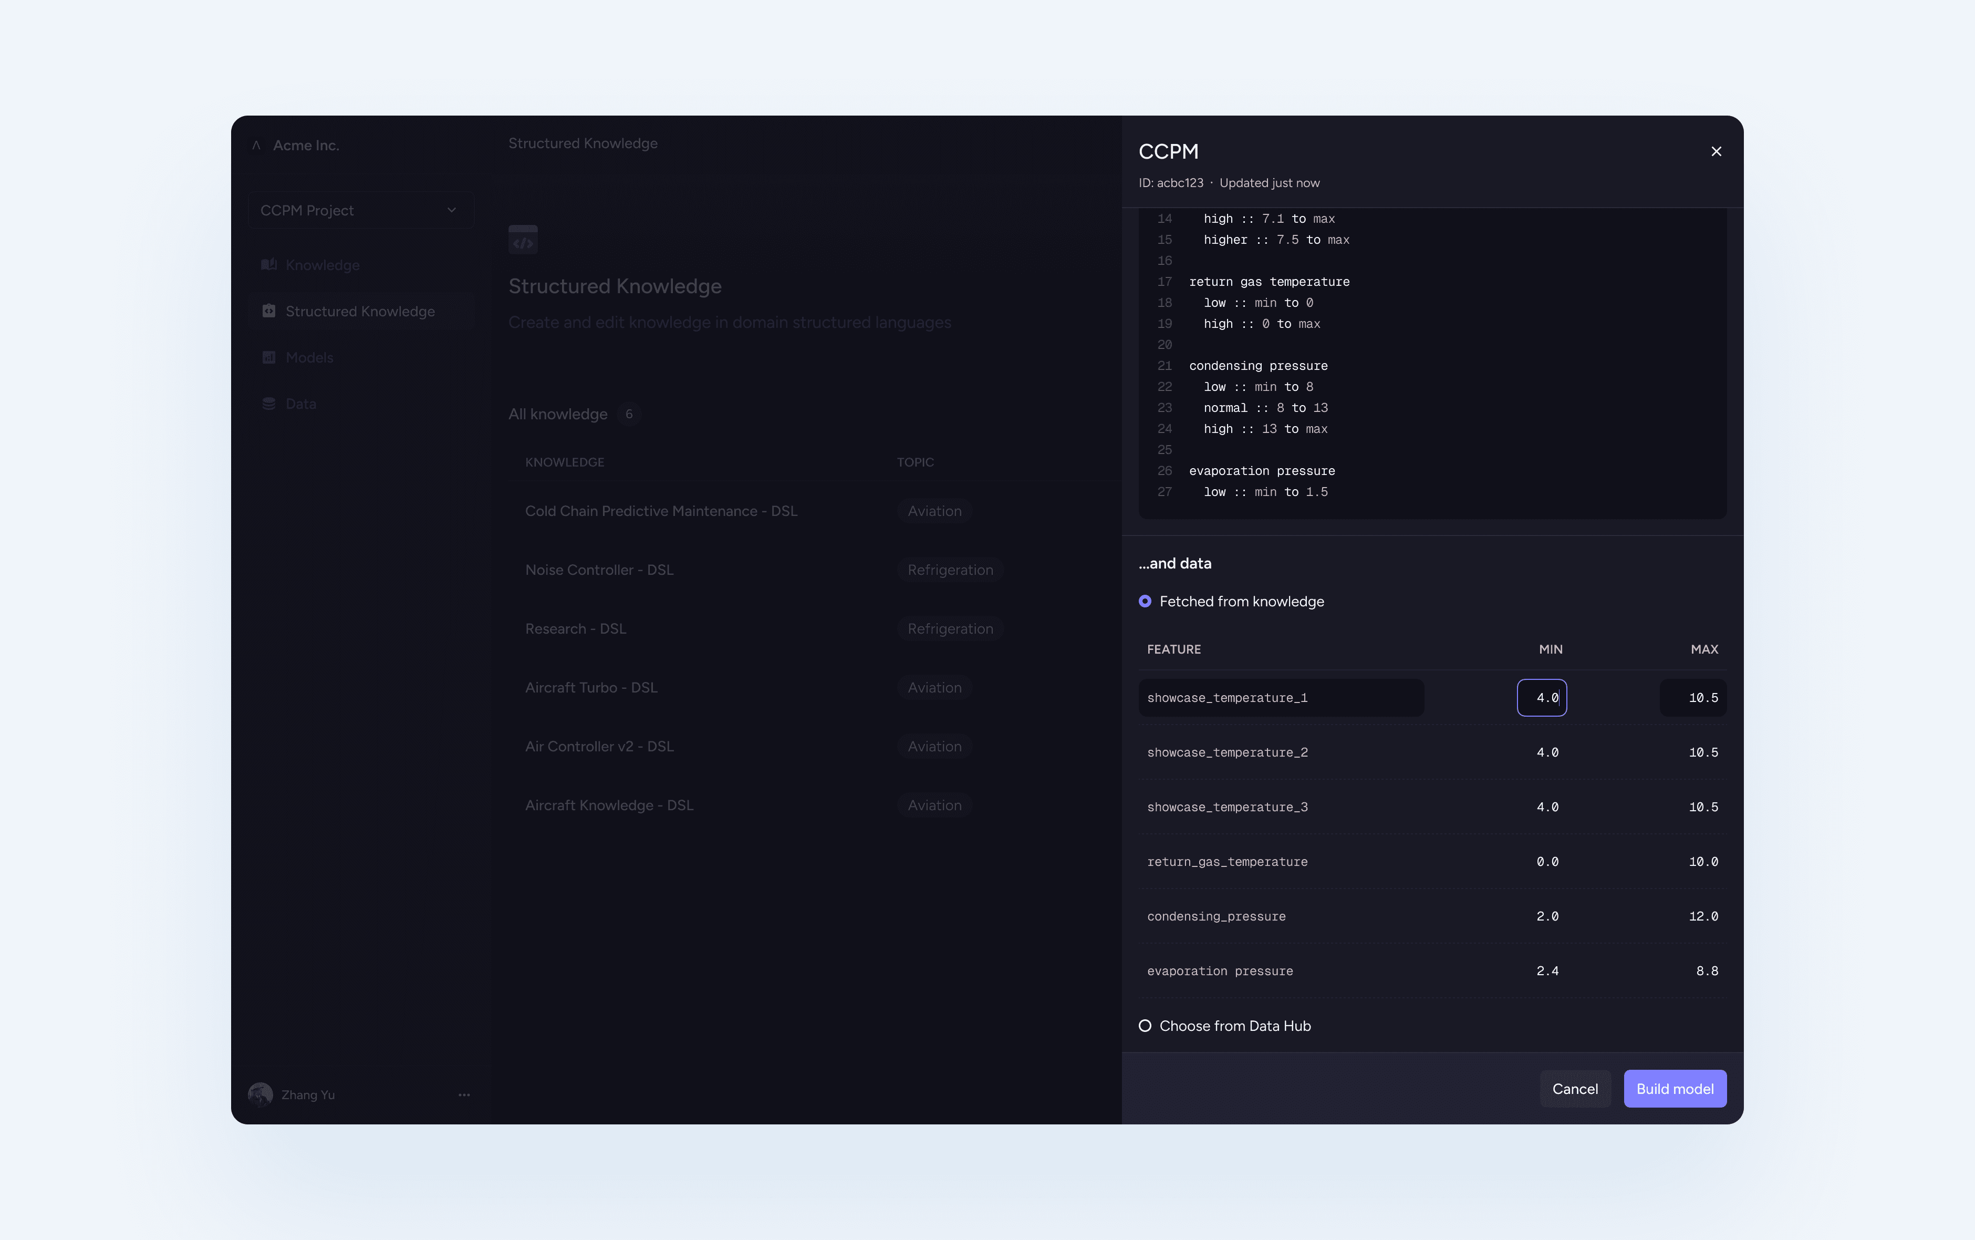
Task: Click the code icon above Structured Knowledge heading
Action: pyautogui.click(x=523, y=240)
